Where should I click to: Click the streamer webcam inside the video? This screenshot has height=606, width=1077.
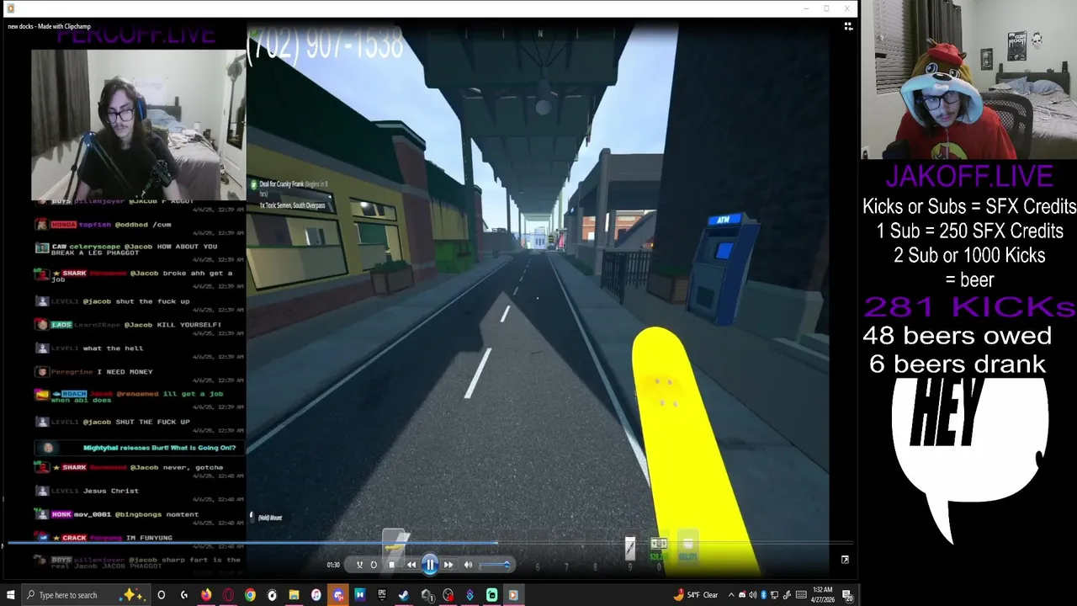pos(138,125)
